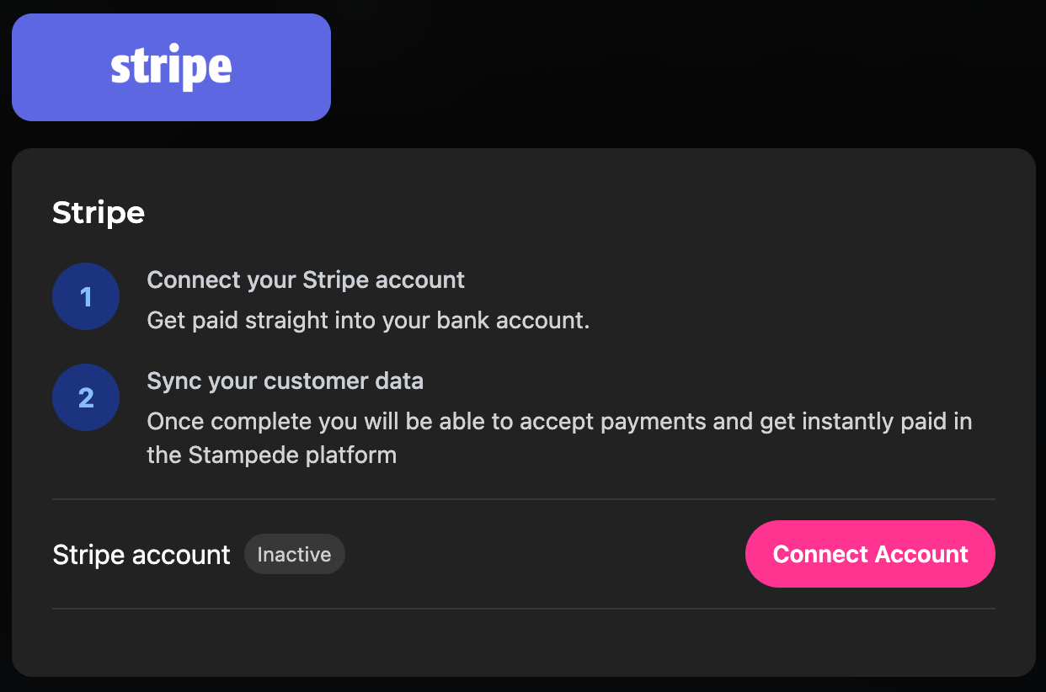Screen dimensions: 1046x692
Task: Click the Stripe section heading
Action: (99, 213)
